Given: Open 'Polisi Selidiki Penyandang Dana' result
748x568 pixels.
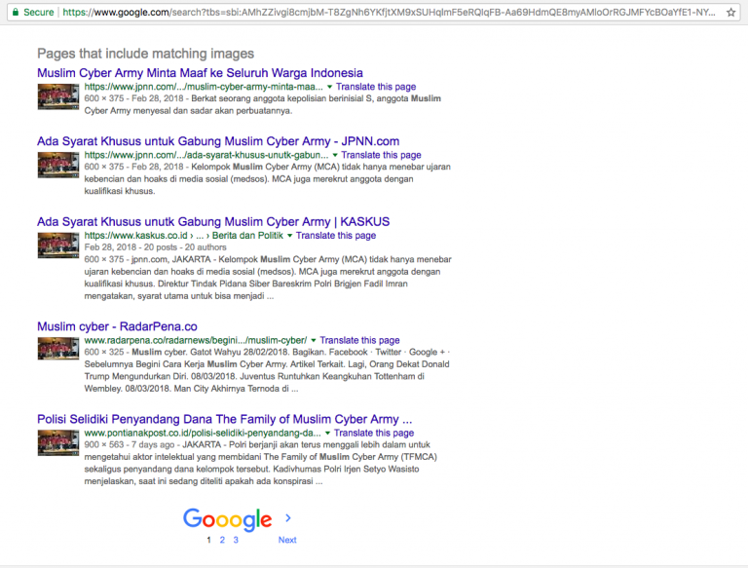Looking at the screenshot, I should tap(224, 419).
